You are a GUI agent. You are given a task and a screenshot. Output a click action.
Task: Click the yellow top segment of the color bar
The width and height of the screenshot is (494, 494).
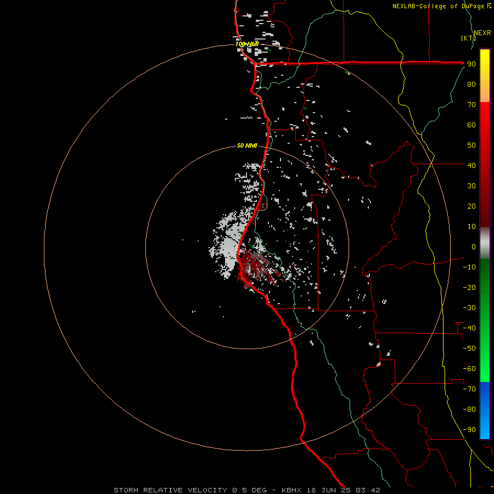pyautogui.click(x=485, y=76)
